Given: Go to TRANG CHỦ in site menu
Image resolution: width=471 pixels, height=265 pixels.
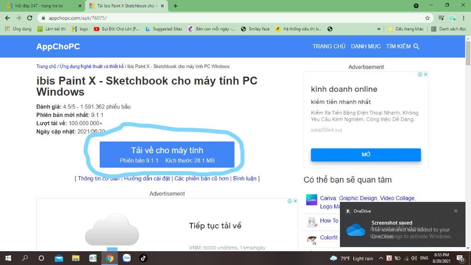Looking at the screenshot, I should (329, 46).
